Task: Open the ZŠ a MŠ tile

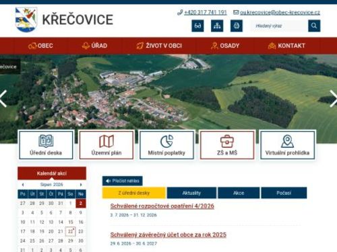Action: coord(227,145)
